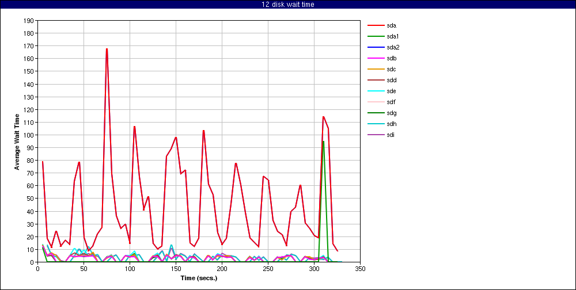The width and height of the screenshot is (576, 290).
Task: Click the green sda1 legend line swatch
Action: click(376, 37)
